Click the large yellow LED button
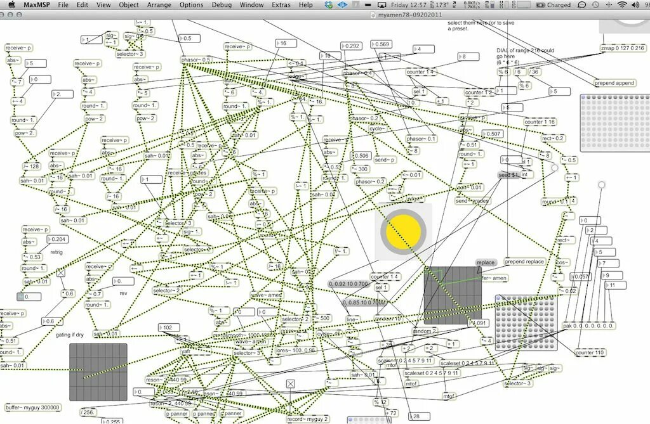The width and height of the screenshot is (650, 424). [403, 231]
